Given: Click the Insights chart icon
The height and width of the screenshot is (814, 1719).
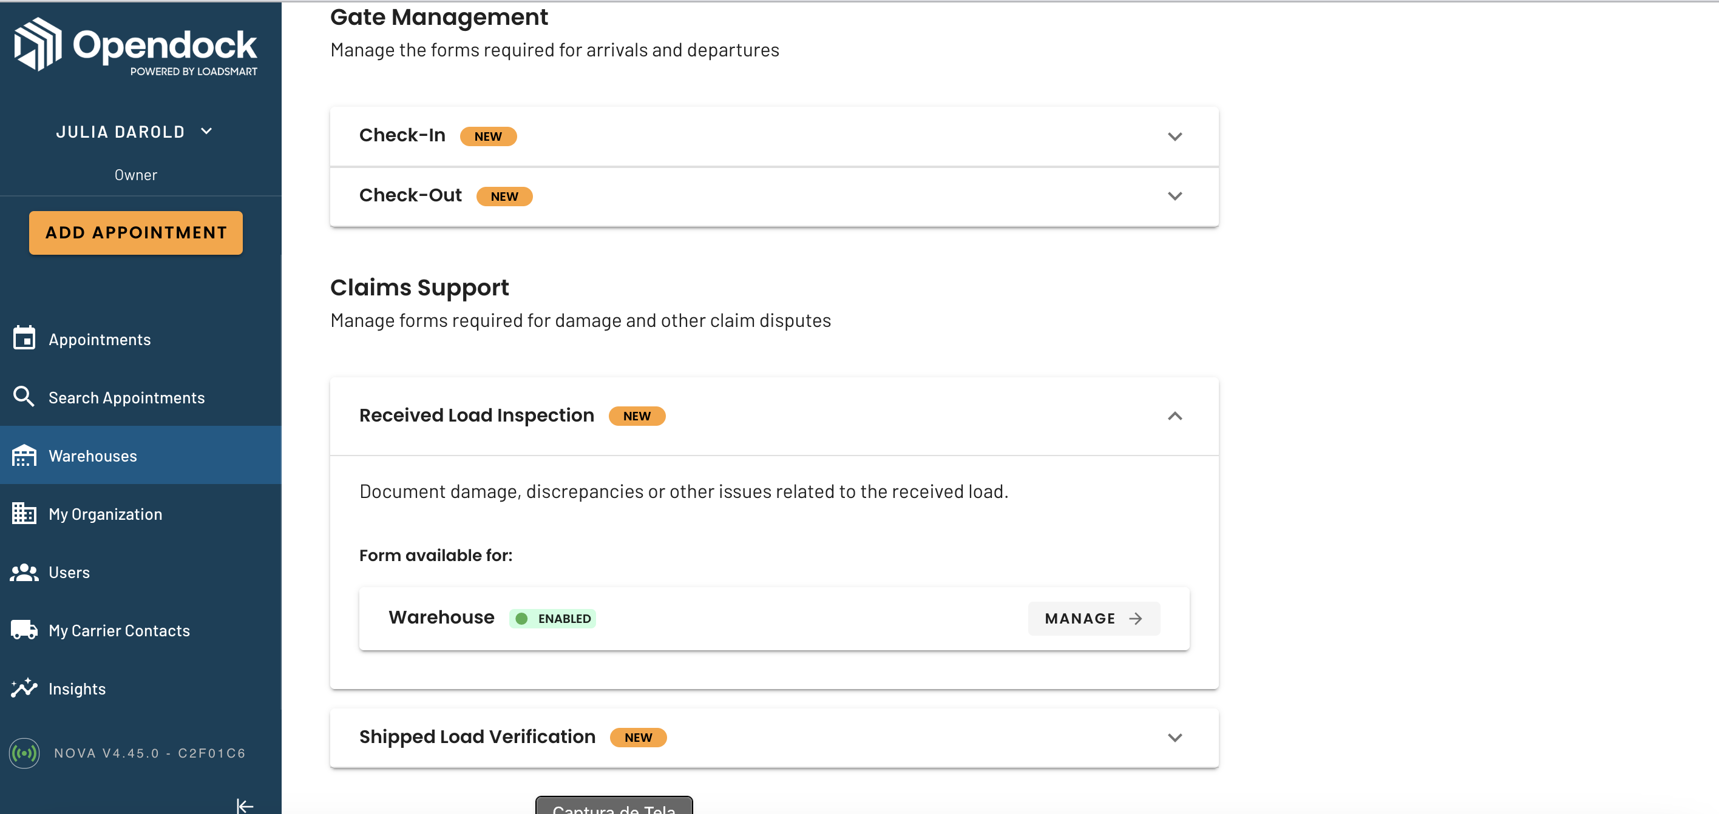Looking at the screenshot, I should (24, 687).
